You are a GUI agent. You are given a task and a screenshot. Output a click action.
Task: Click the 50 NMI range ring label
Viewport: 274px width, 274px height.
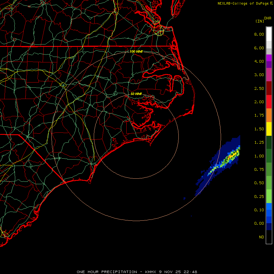(136, 94)
